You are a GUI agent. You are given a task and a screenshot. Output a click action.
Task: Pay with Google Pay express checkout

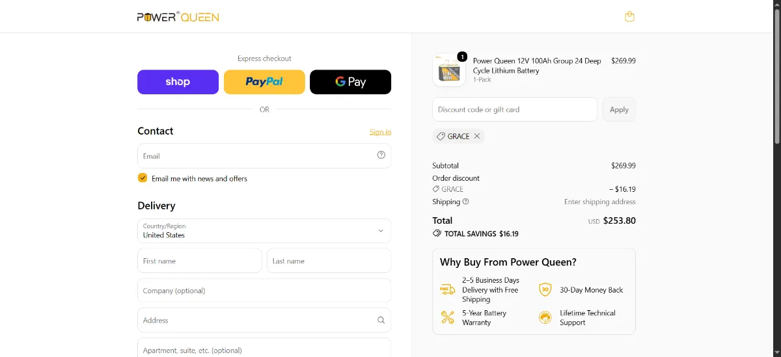pos(350,82)
